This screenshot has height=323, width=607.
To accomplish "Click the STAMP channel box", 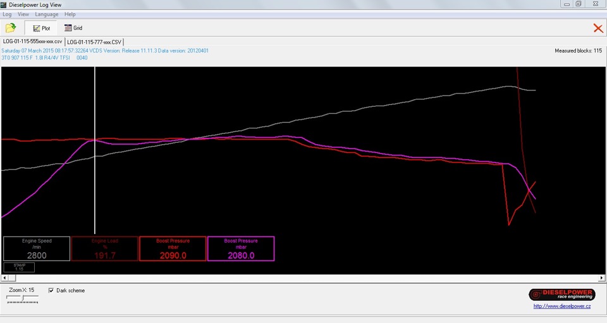I will 19,267.
